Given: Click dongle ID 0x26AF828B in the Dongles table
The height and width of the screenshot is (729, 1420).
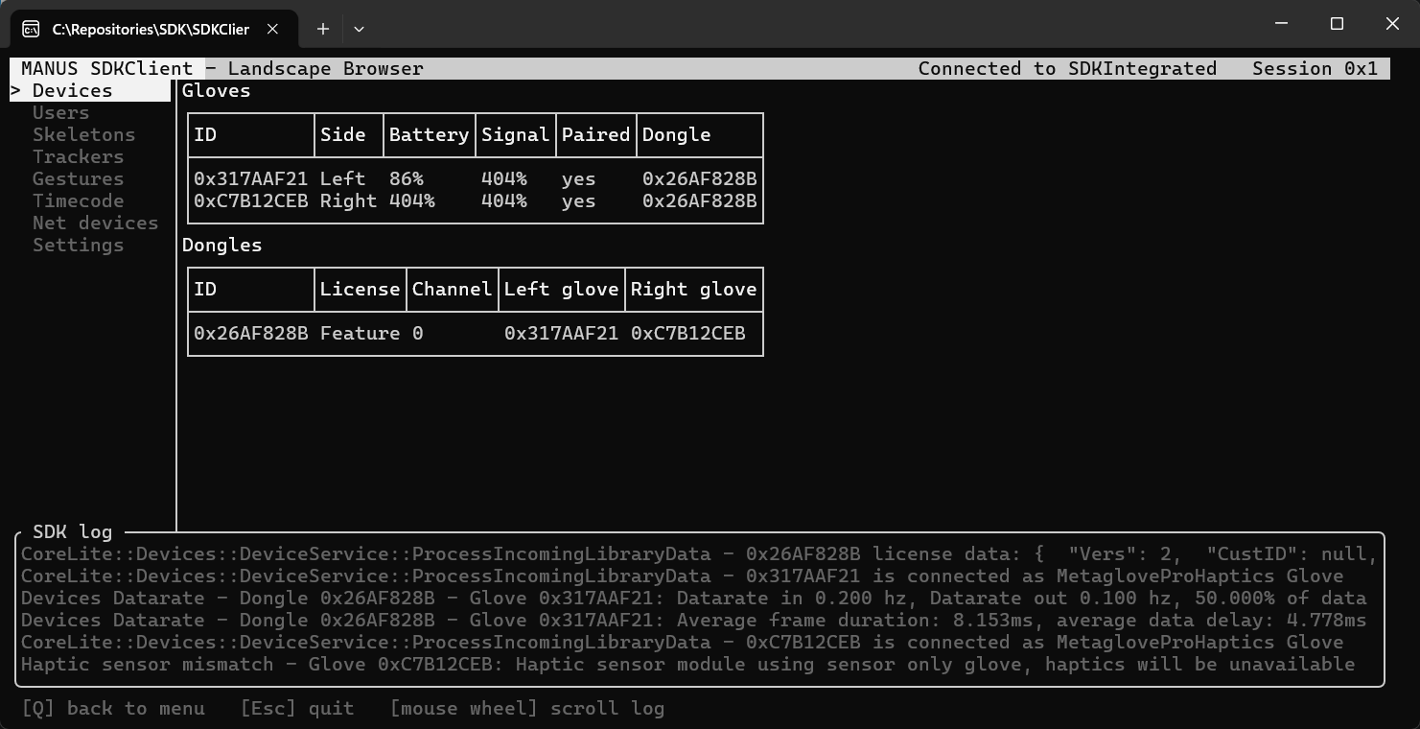Looking at the screenshot, I should [250, 333].
